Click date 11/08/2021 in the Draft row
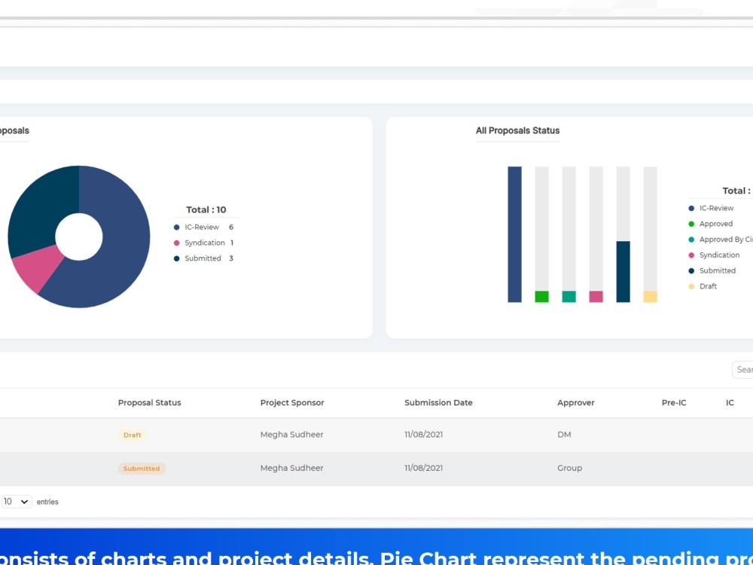 click(423, 435)
